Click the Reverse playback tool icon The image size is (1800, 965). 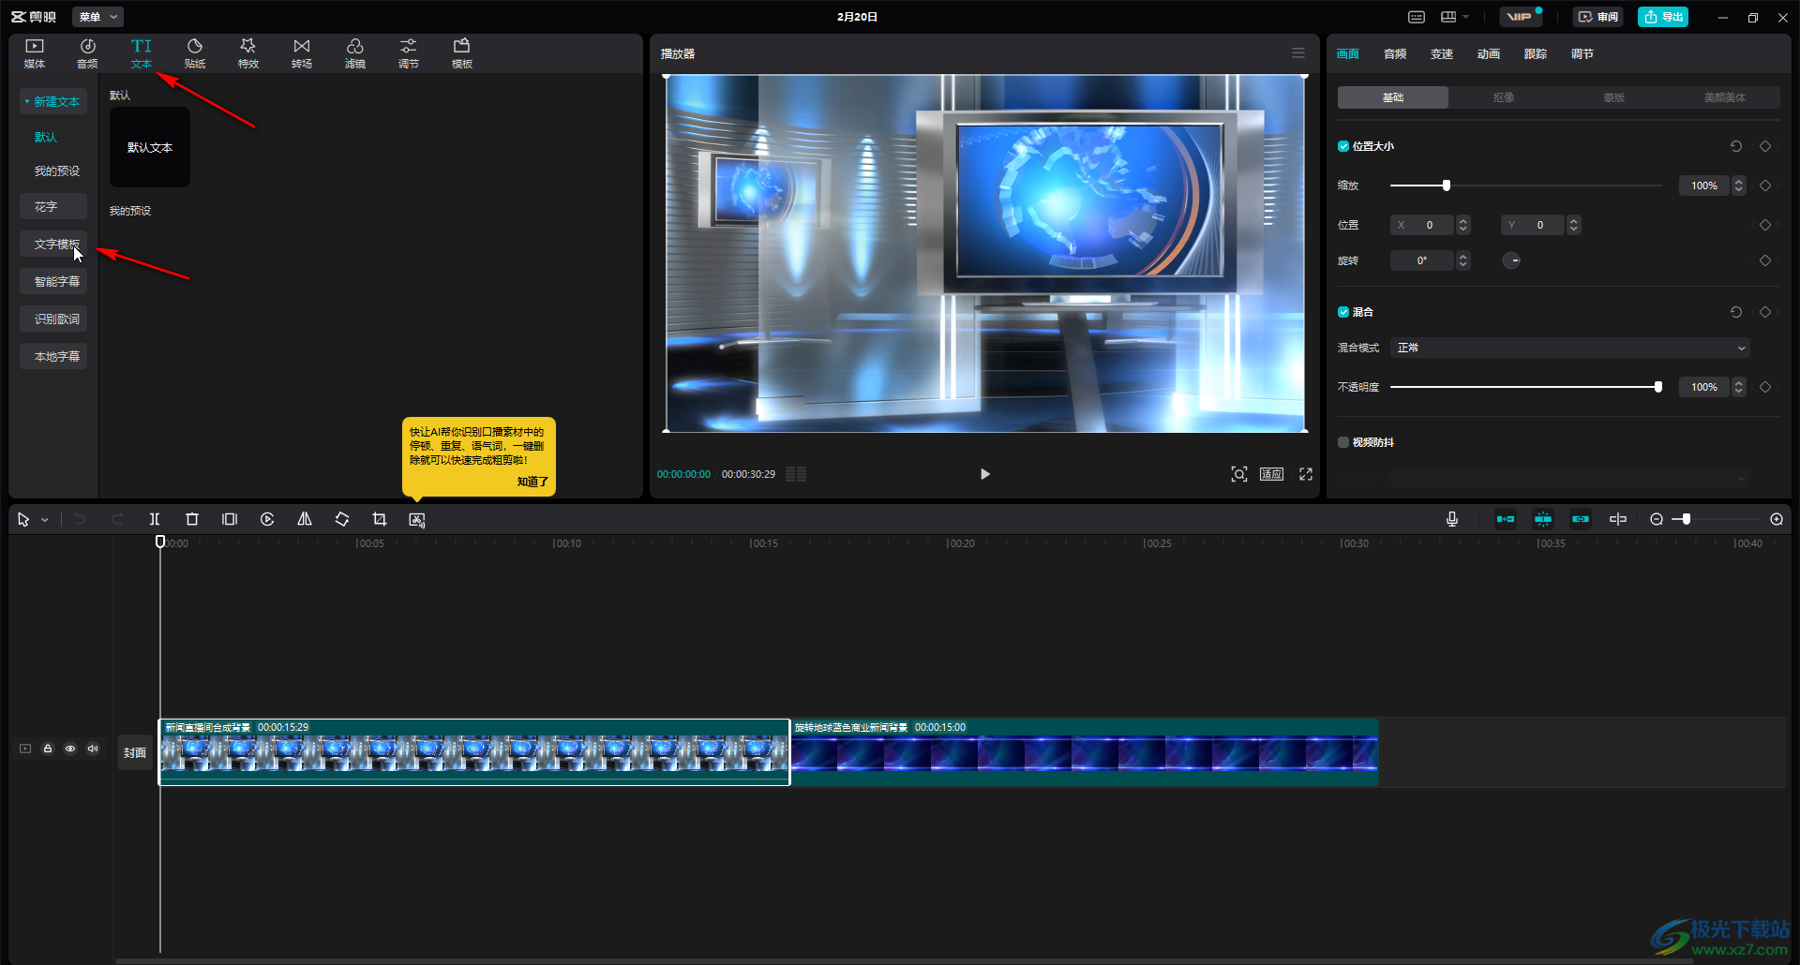(x=267, y=519)
